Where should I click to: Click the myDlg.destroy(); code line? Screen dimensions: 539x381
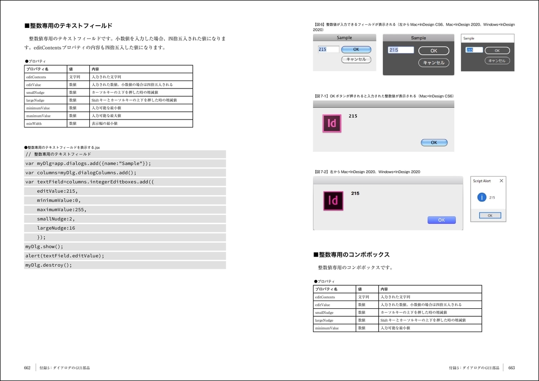coord(125,265)
